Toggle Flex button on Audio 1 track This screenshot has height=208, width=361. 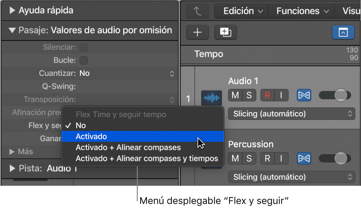pyautogui.click(x=304, y=95)
